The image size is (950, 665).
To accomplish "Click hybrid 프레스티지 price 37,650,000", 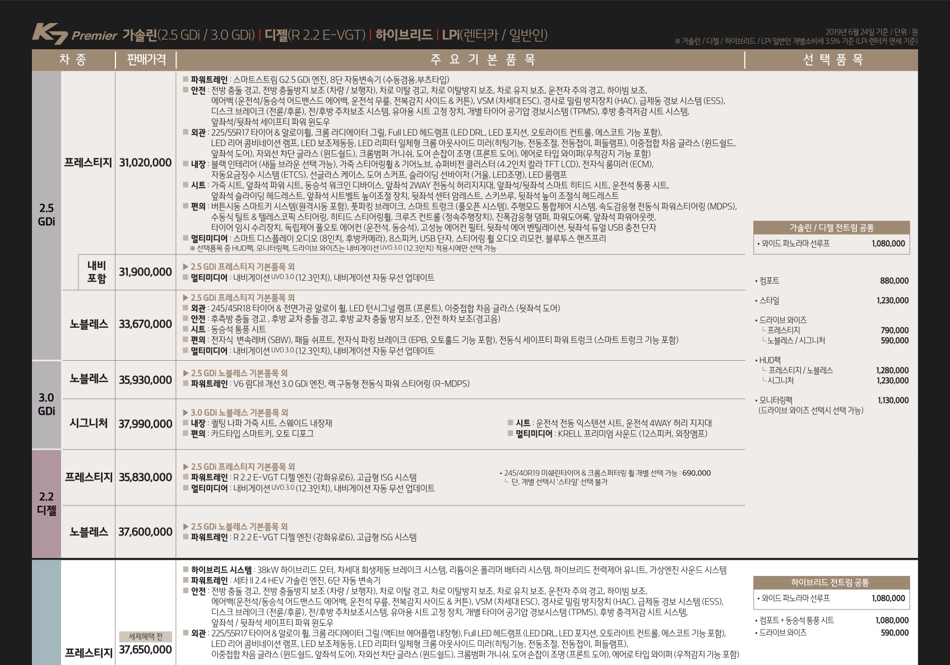I will click(145, 649).
